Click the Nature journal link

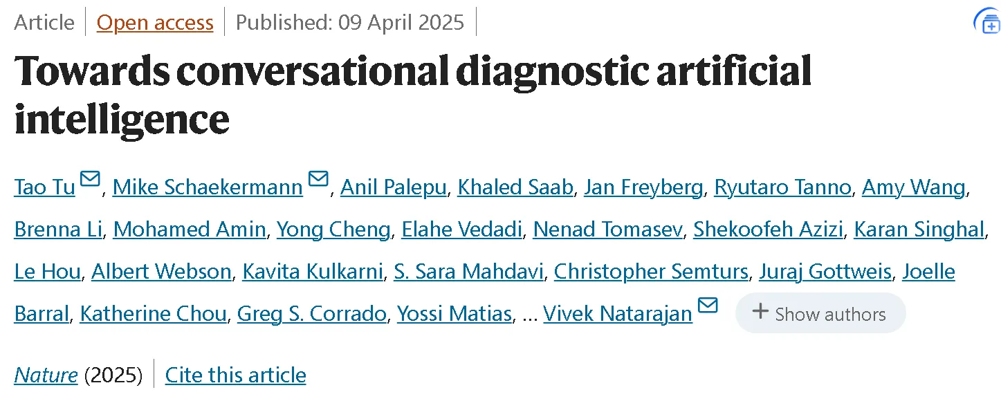pos(46,375)
